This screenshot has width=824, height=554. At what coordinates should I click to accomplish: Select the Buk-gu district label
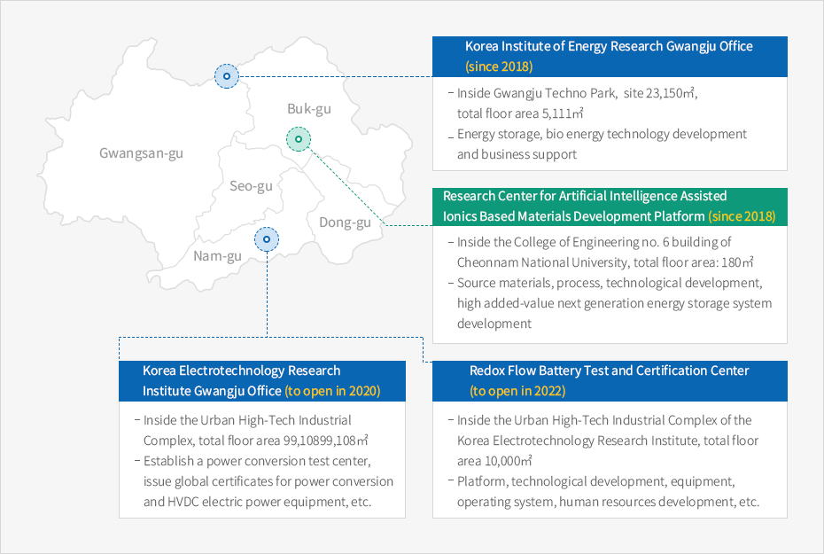(309, 109)
